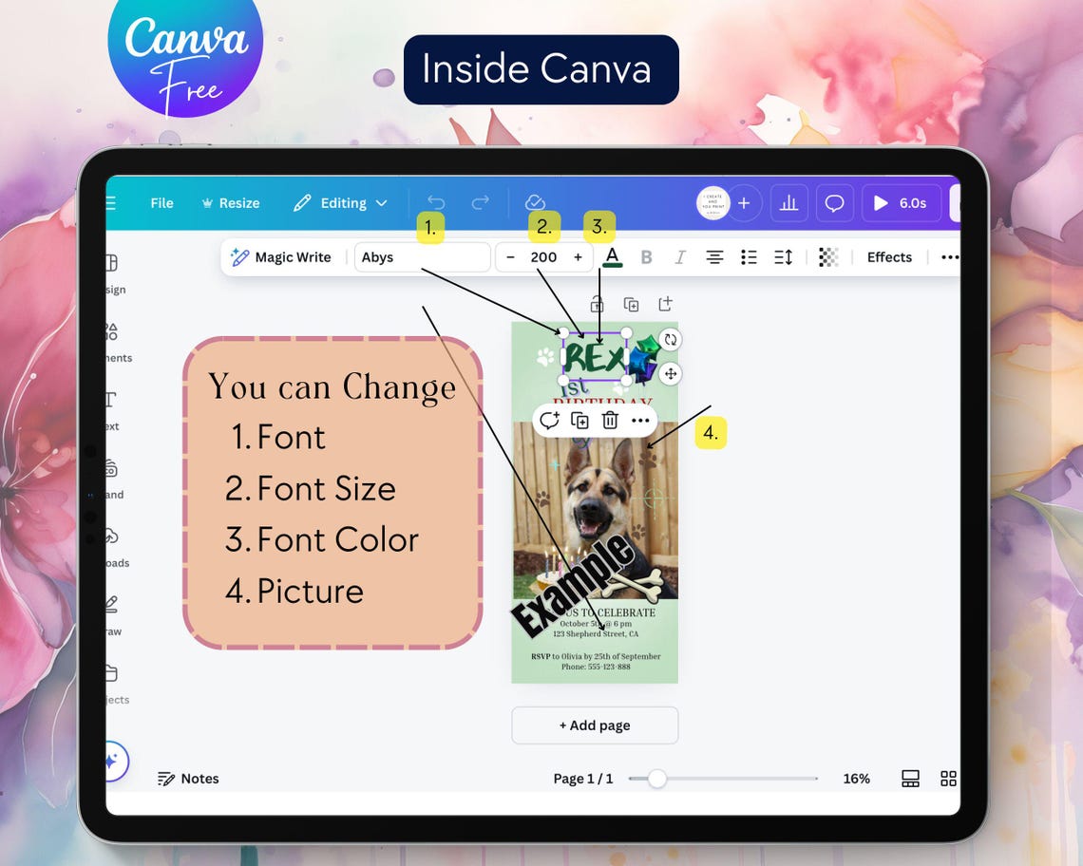The height and width of the screenshot is (866, 1083).
Task: Click the zoom slider handle
Action: 656,779
